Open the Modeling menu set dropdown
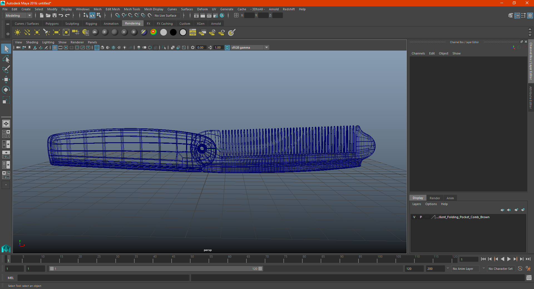The image size is (534, 289). (x=18, y=16)
